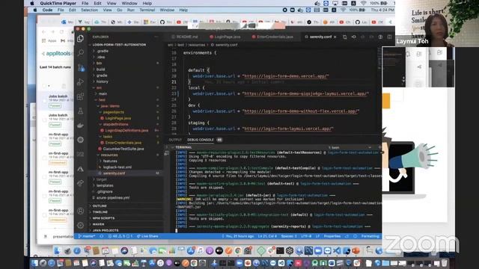479x269 pixels.
Task: Open the Explorer view in the activity bar
Action: (80, 38)
